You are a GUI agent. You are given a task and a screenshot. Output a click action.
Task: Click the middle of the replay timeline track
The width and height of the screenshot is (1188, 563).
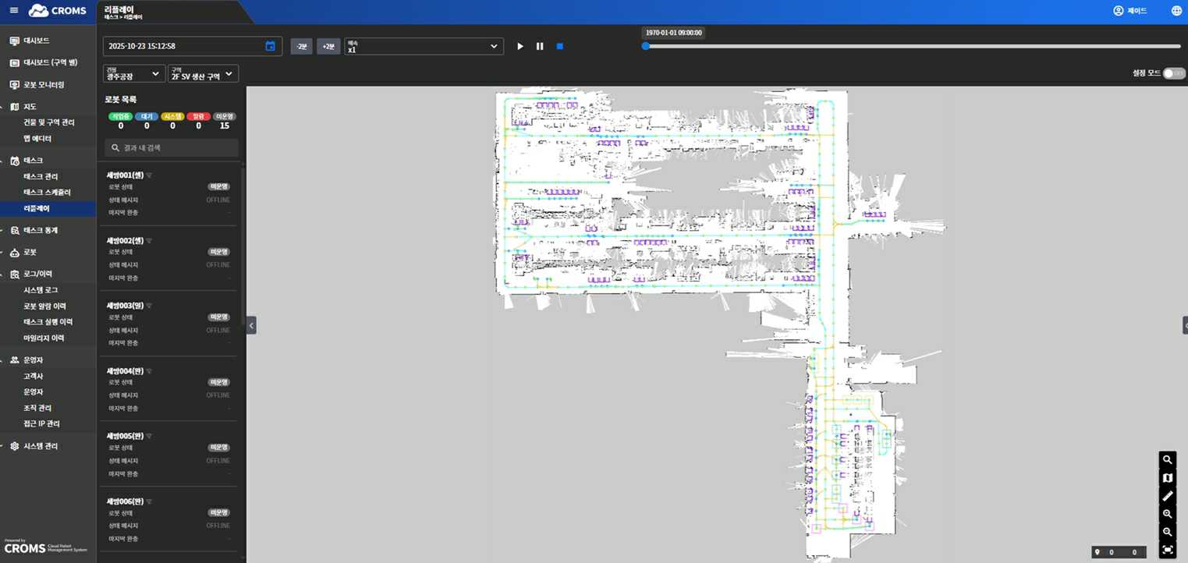[913, 46]
